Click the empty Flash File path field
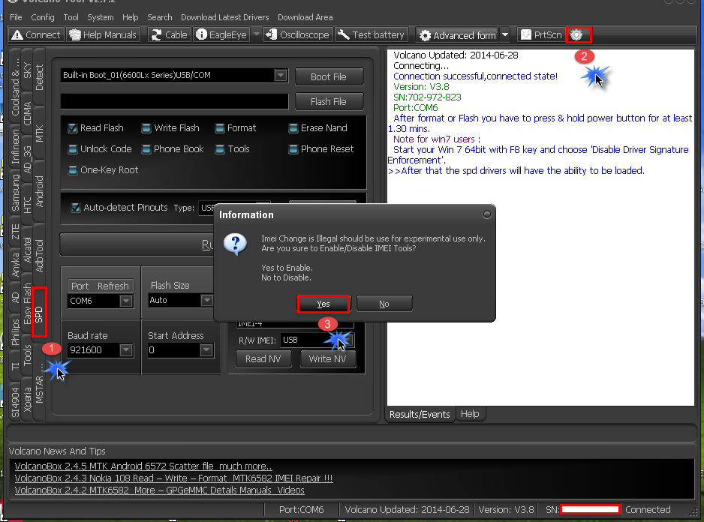Image resolution: width=704 pixels, height=522 pixels. pos(174,101)
